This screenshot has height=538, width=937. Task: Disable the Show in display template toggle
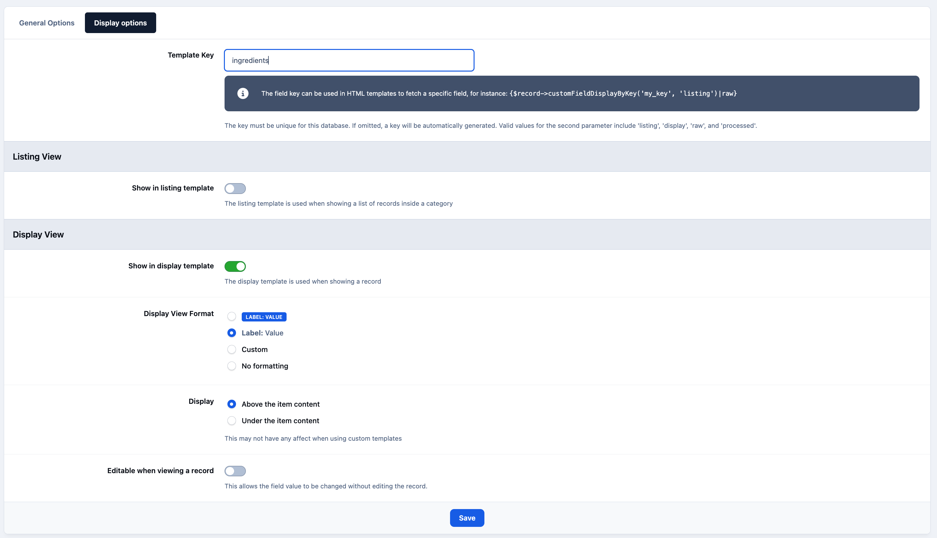(x=235, y=266)
